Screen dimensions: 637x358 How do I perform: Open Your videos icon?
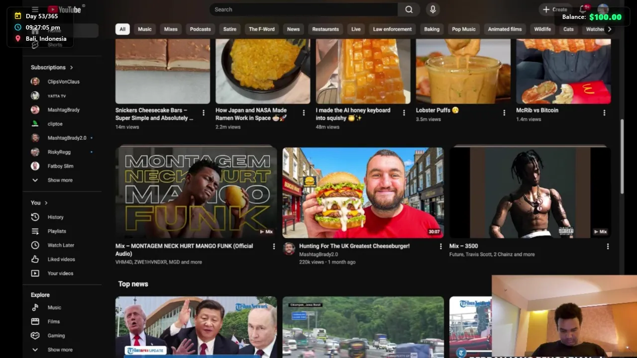[x=35, y=273]
